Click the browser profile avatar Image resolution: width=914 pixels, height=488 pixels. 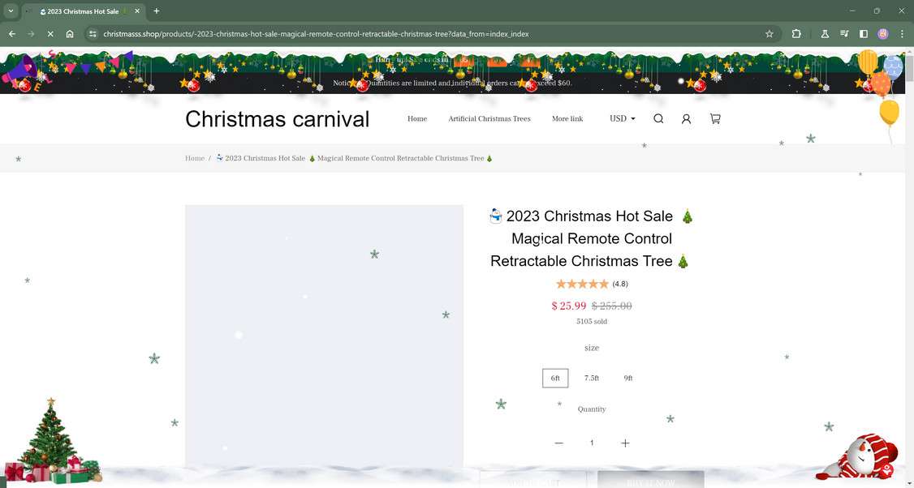(883, 34)
